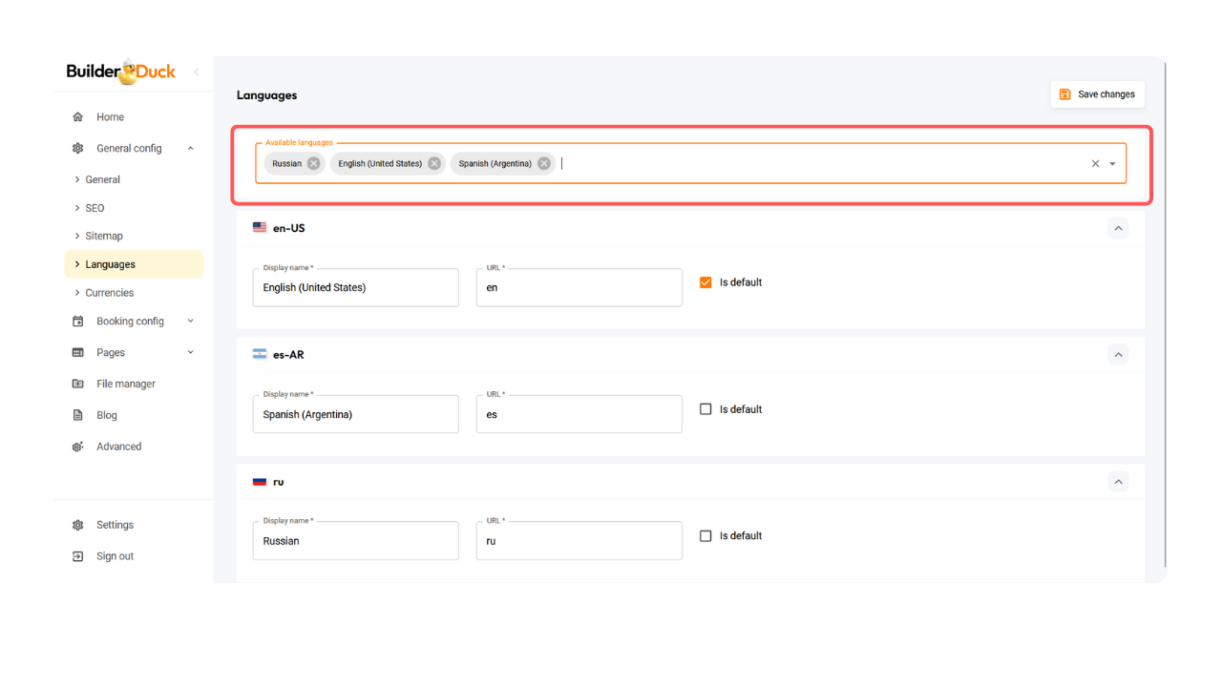Enable Is default for es-AR

pyautogui.click(x=706, y=409)
